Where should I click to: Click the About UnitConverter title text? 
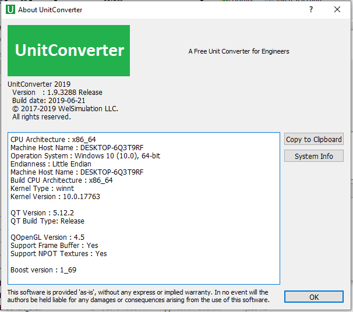click(50, 10)
